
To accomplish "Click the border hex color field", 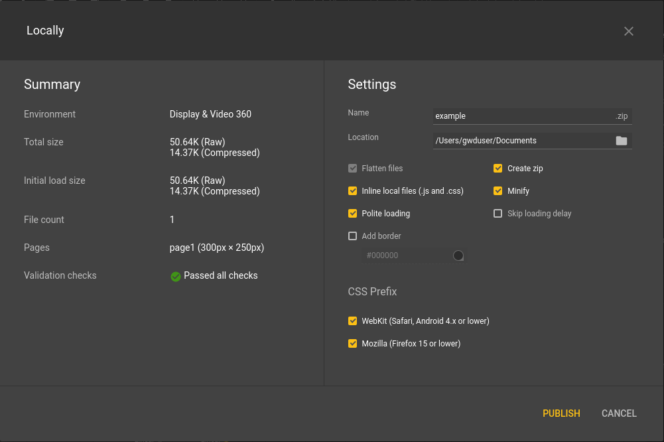I will [406, 256].
